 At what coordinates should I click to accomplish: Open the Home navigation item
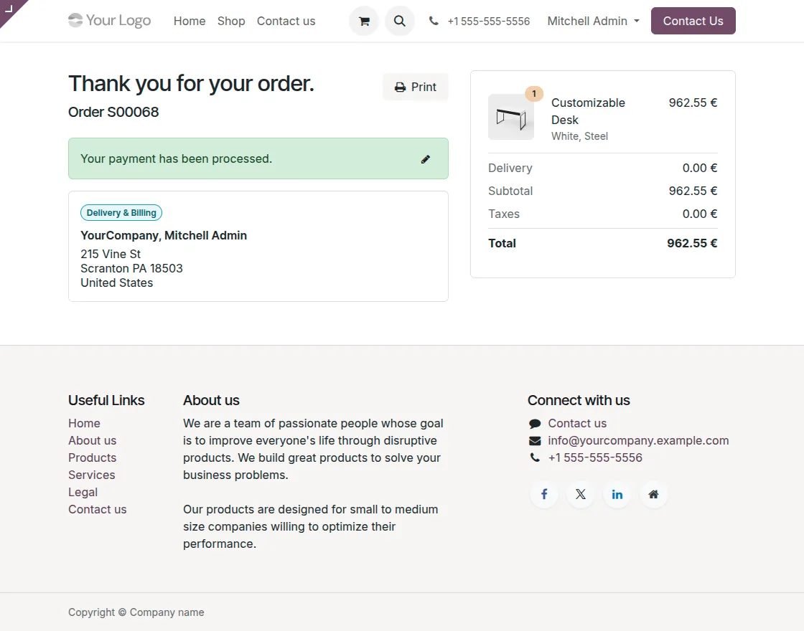point(189,21)
